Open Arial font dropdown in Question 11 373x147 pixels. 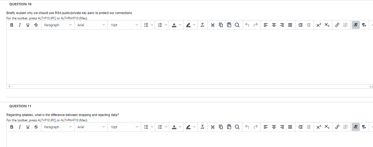pos(91,127)
